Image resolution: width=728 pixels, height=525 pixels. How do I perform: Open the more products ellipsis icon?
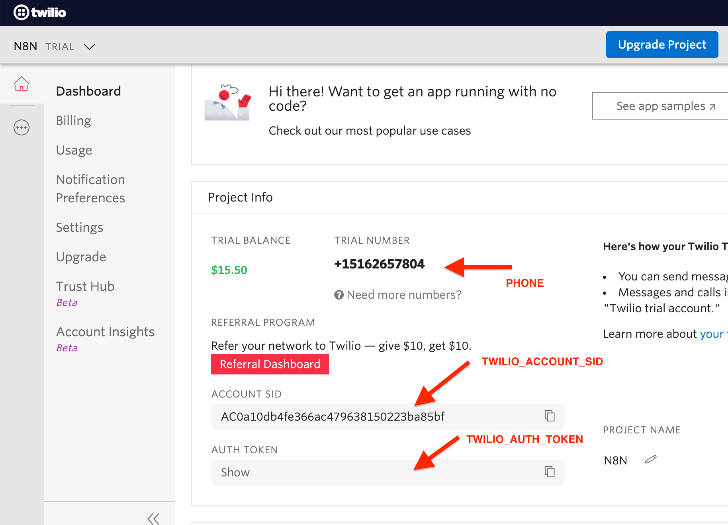tap(22, 127)
